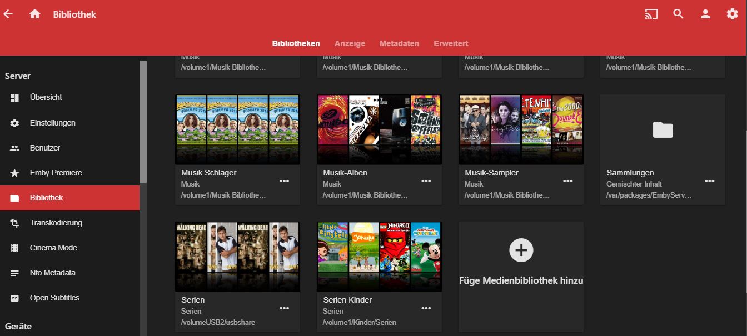Select Open Subtitles in the sidebar
Image resolution: width=747 pixels, height=336 pixels.
pos(69,298)
